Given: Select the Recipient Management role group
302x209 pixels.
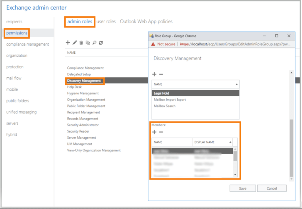Looking at the screenshot, I should pyautogui.click(x=83, y=112).
